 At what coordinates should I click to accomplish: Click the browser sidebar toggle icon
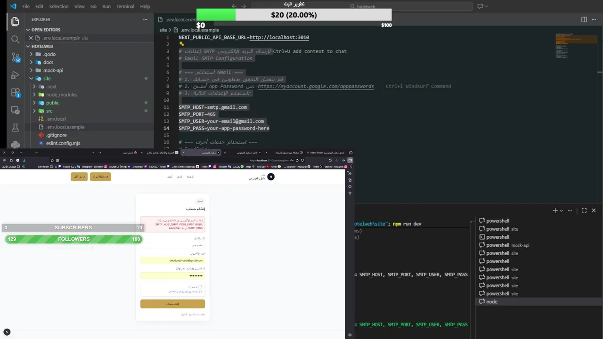pos(350,160)
